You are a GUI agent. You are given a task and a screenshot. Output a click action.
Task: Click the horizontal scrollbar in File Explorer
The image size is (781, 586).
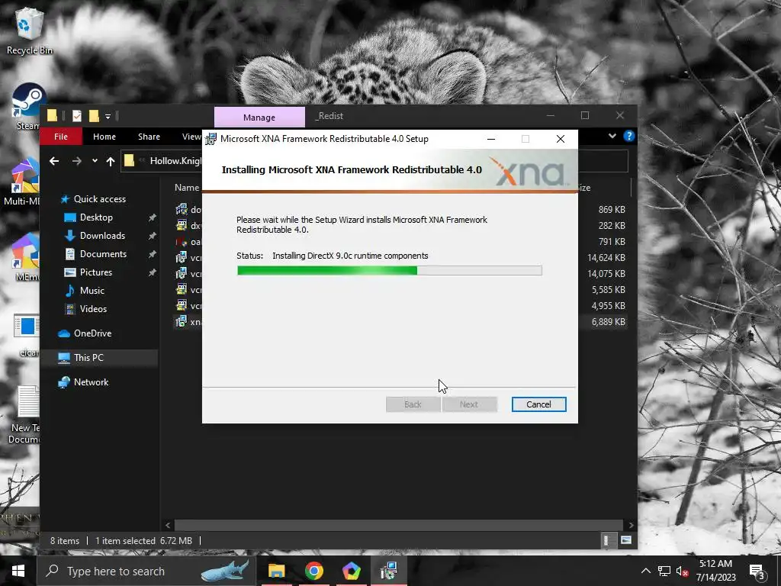[x=398, y=525]
